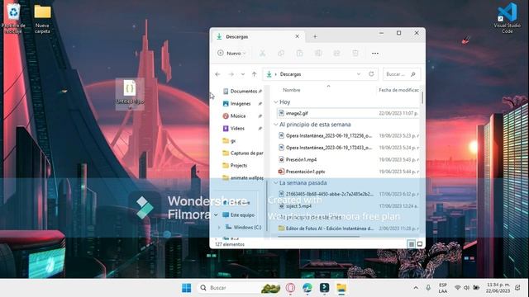Open Opera browser from the taskbar
Image resolution: width=529 pixels, height=297 pixels.
pyautogui.click(x=290, y=288)
